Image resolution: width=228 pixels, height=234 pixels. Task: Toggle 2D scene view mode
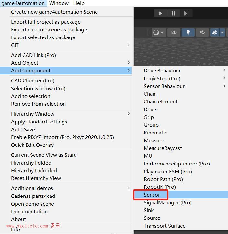pyautogui.click(x=174, y=32)
